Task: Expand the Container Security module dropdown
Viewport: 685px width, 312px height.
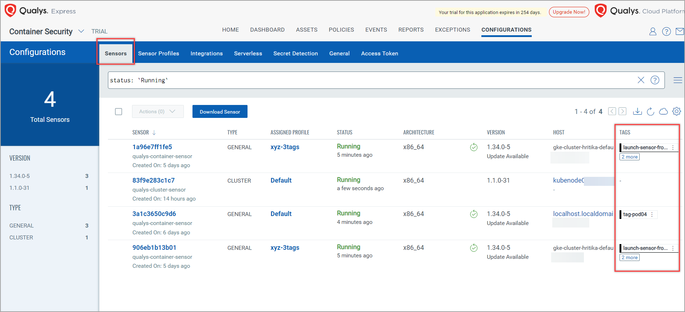Action: tap(81, 31)
